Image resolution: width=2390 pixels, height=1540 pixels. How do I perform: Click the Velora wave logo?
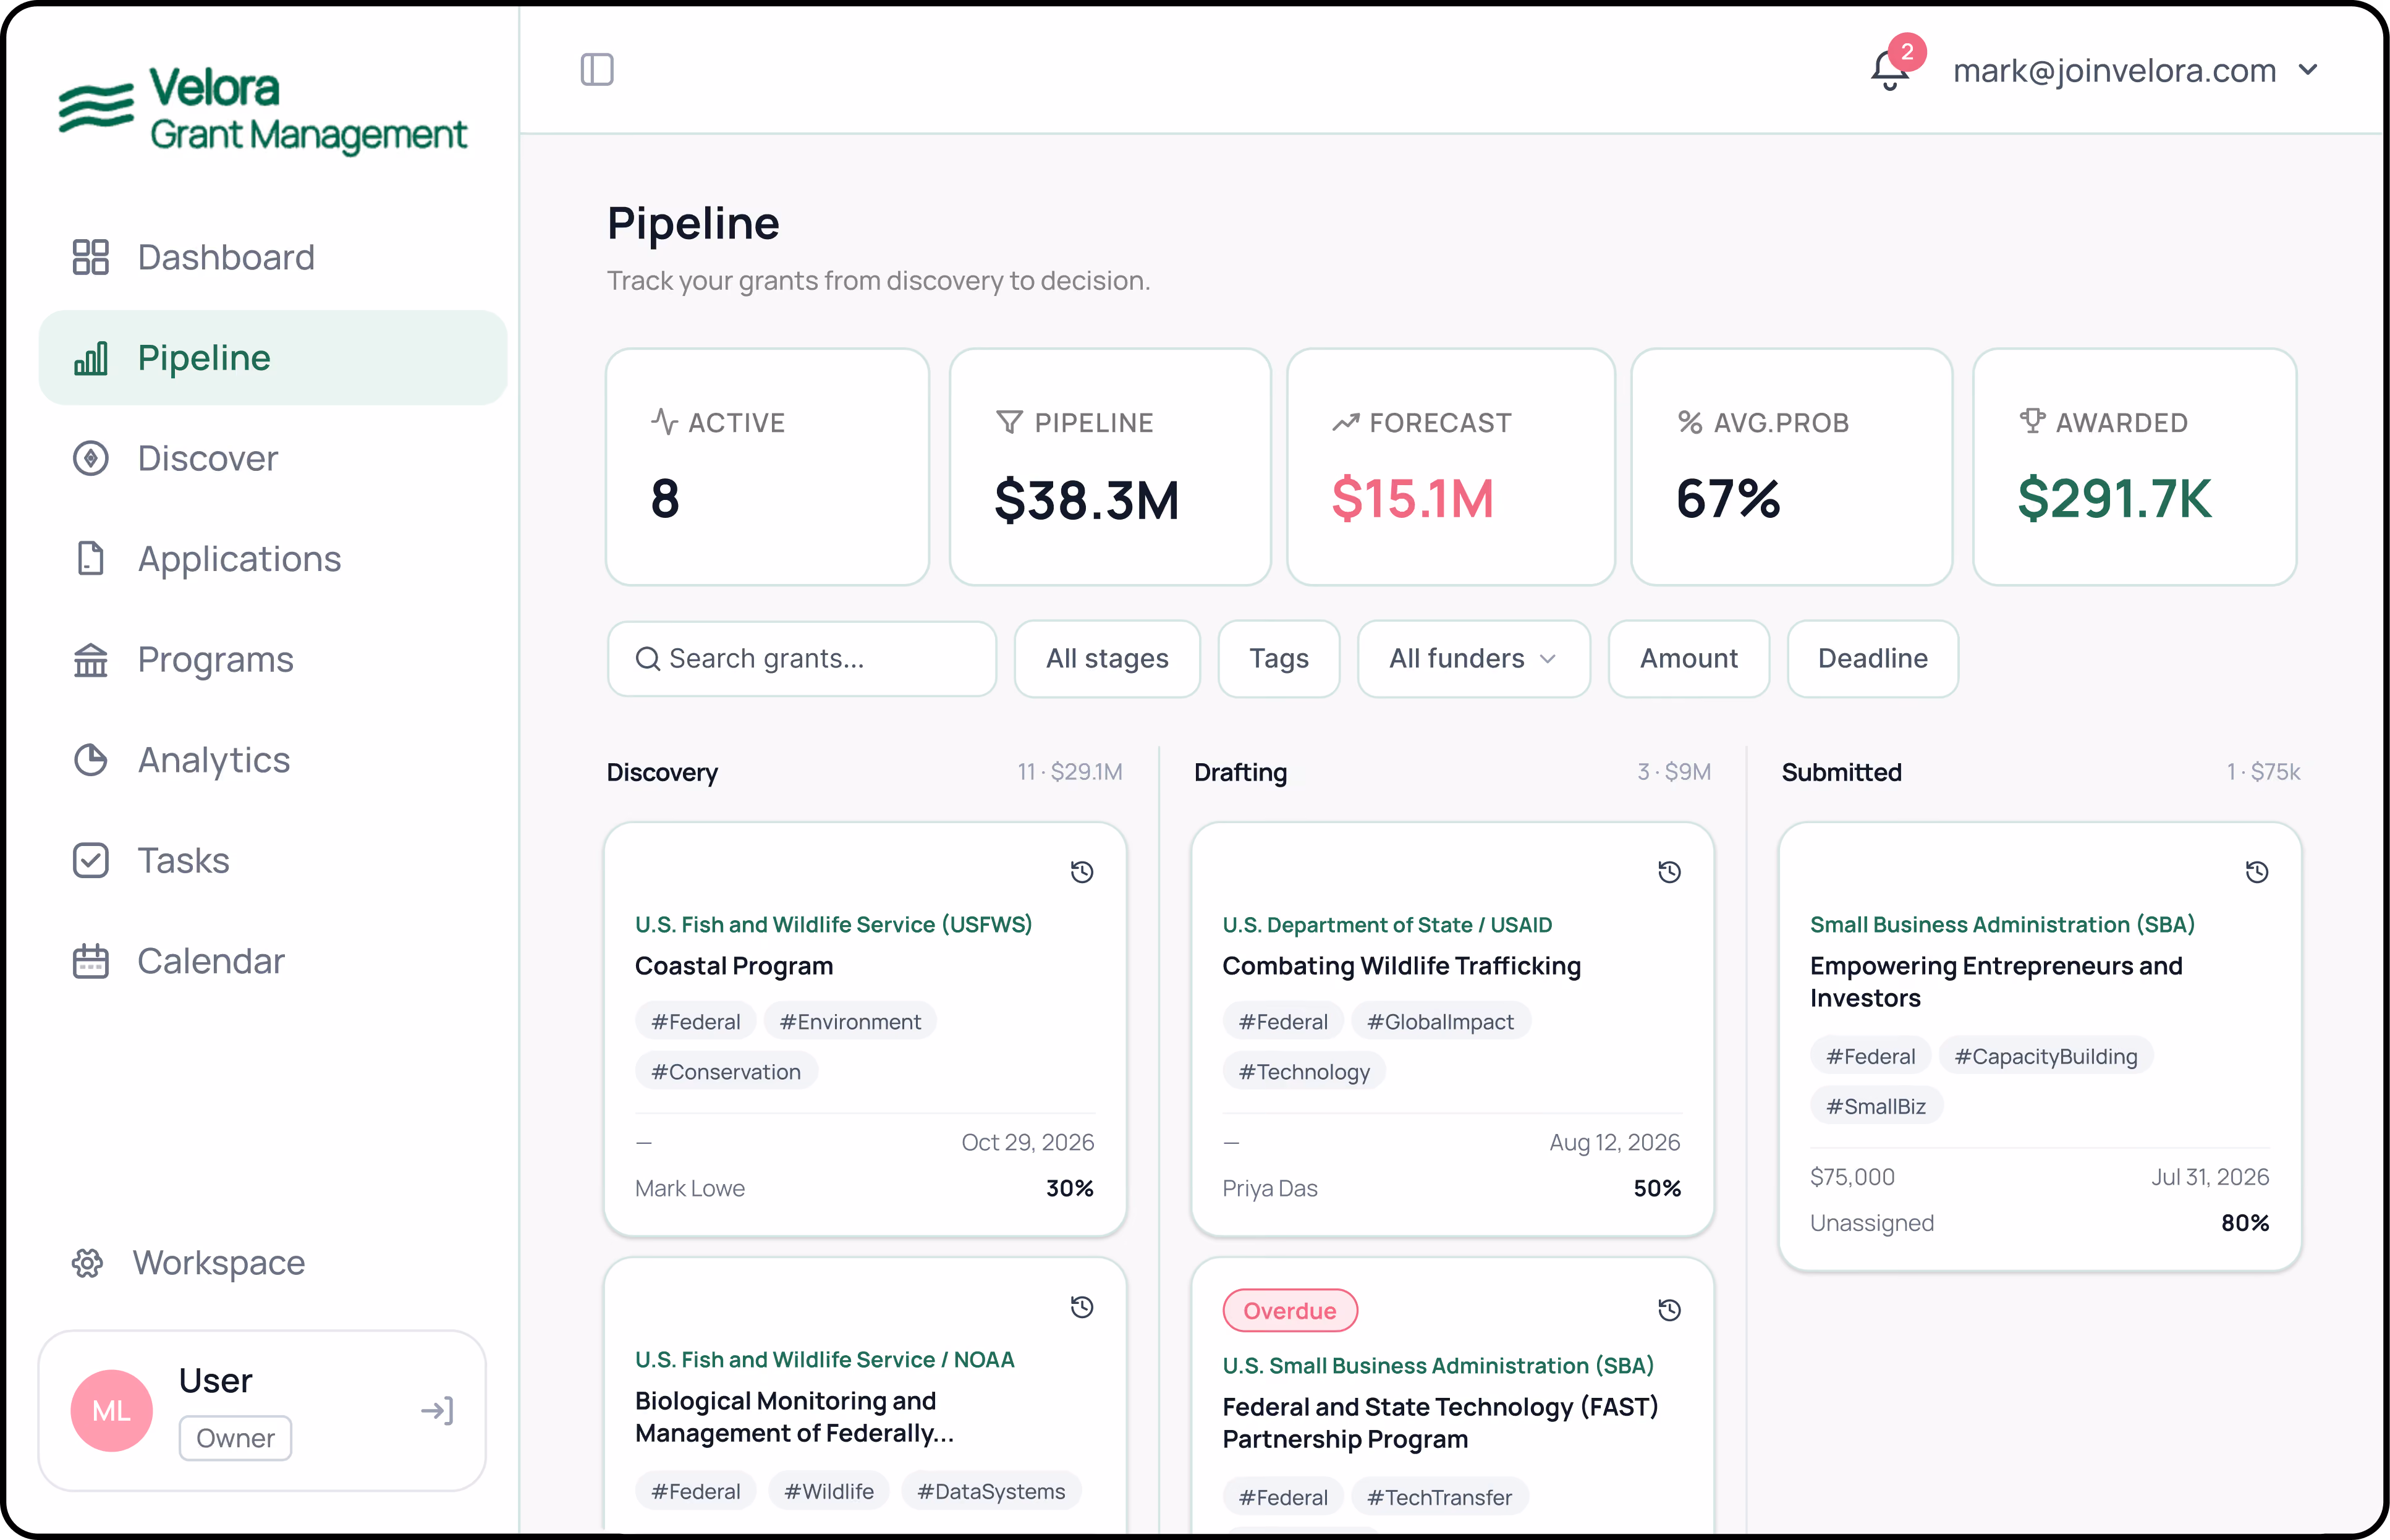pos(96,107)
